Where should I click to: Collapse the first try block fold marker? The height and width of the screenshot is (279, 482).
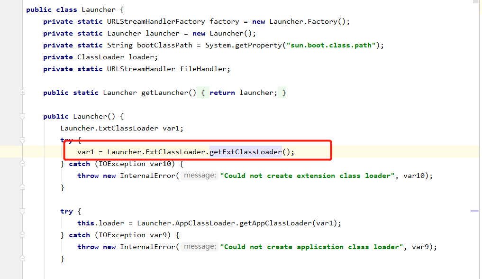(22, 140)
